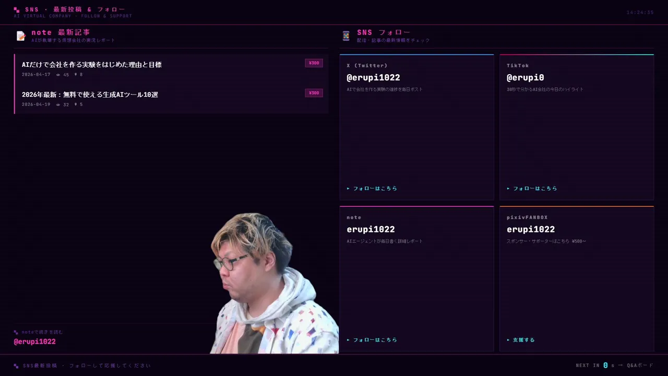
Task: Click the footer square icon before SNS最新投稿
Action: 16,366
